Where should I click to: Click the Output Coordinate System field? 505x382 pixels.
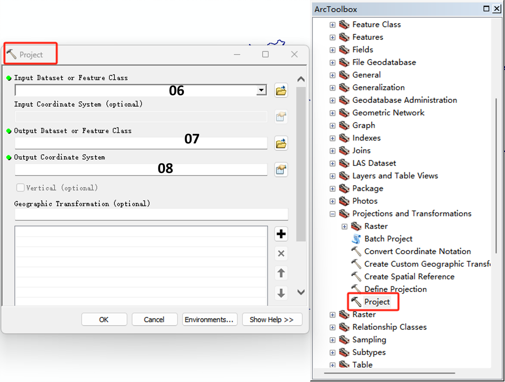pos(141,169)
